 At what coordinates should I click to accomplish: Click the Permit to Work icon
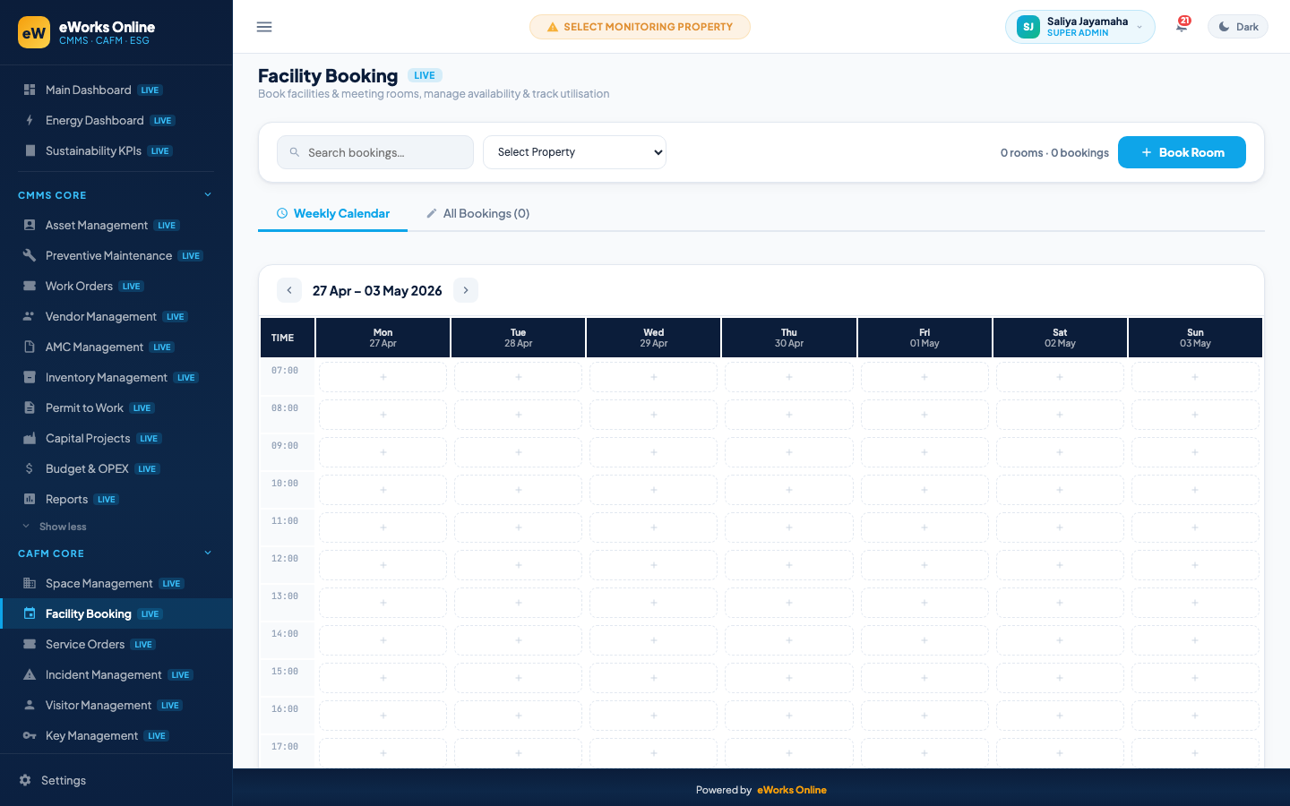click(x=30, y=407)
